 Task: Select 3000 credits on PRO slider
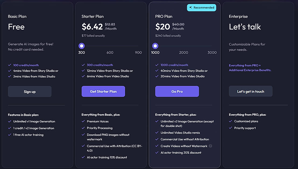pyautogui.click(x=212, y=52)
